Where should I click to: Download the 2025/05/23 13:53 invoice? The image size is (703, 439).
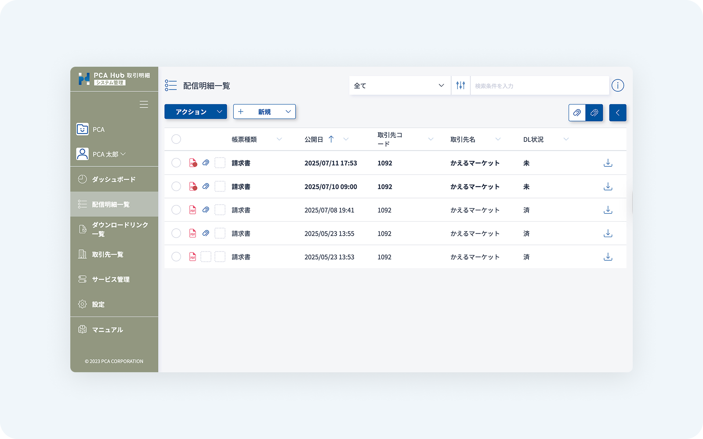[608, 257]
